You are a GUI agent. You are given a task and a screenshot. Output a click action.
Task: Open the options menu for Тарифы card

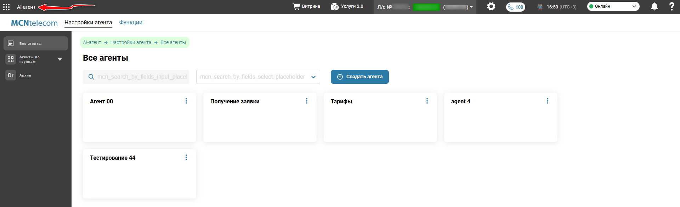tap(427, 101)
